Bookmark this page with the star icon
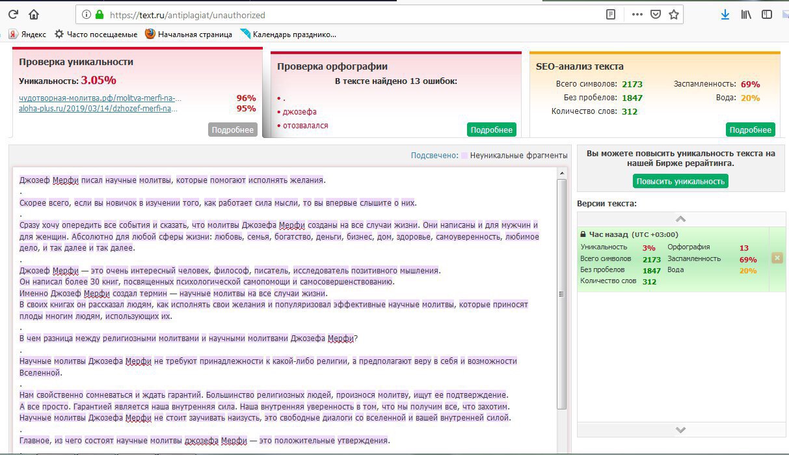Image resolution: width=789 pixels, height=455 pixels. pos(674,14)
